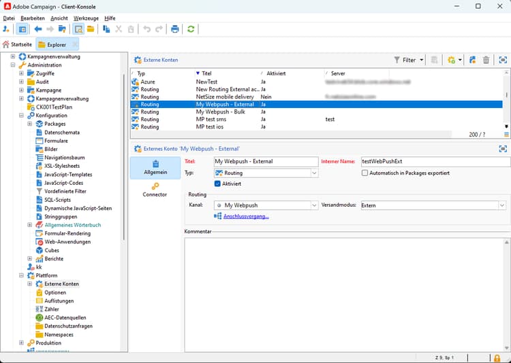Image resolution: width=511 pixels, height=363 pixels.
Task: Click the copy icon in the main toolbar
Action: coord(106,29)
